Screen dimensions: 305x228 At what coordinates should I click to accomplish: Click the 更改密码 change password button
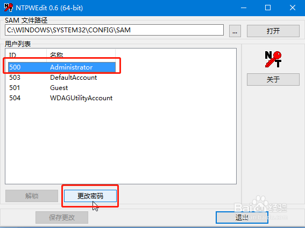[x=90, y=196]
